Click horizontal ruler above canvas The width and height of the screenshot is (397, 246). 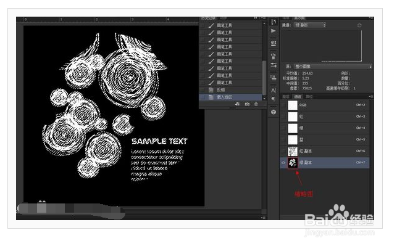(x=107, y=19)
